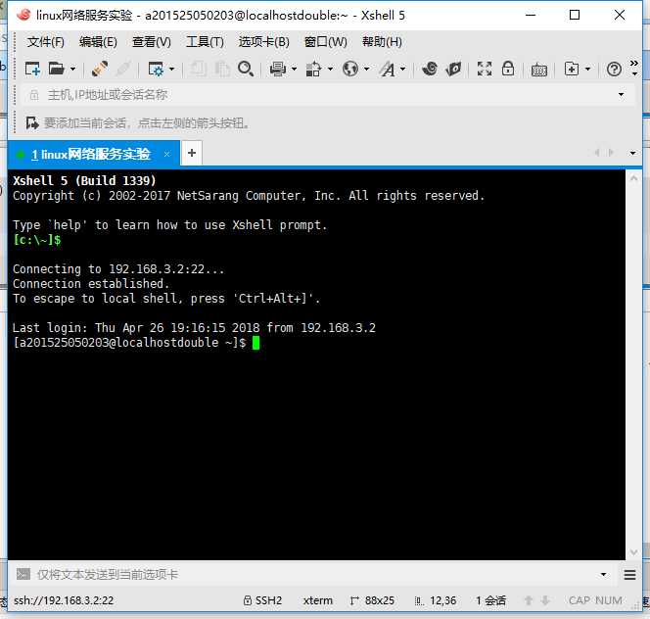Click the encoding globe icon
Image resolution: width=650 pixels, height=619 pixels.
point(350,69)
